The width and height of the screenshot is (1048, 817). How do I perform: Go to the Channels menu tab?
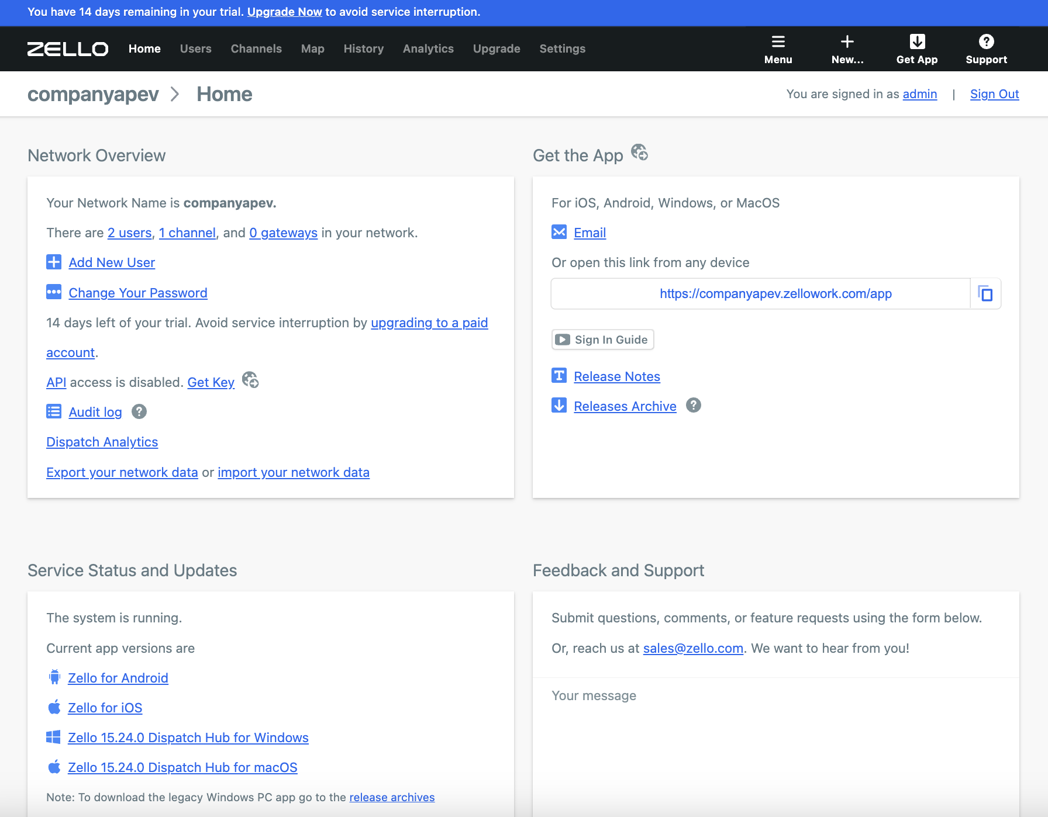click(256, 49)
